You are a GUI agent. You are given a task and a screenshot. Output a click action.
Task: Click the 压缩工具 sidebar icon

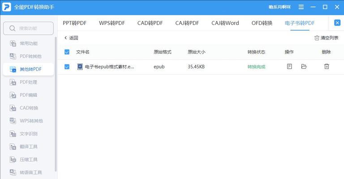click(x=13, y=159)
